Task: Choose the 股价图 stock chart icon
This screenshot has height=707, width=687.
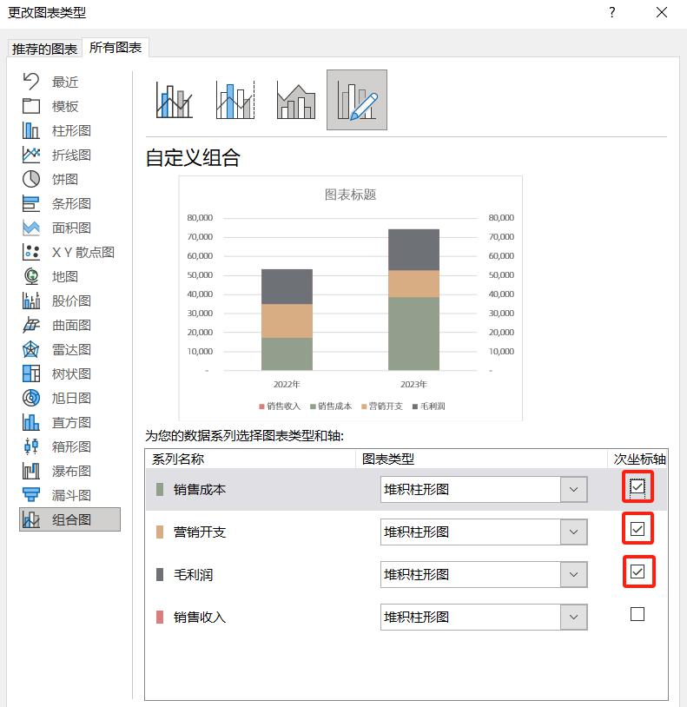Action: click(31, 301)
